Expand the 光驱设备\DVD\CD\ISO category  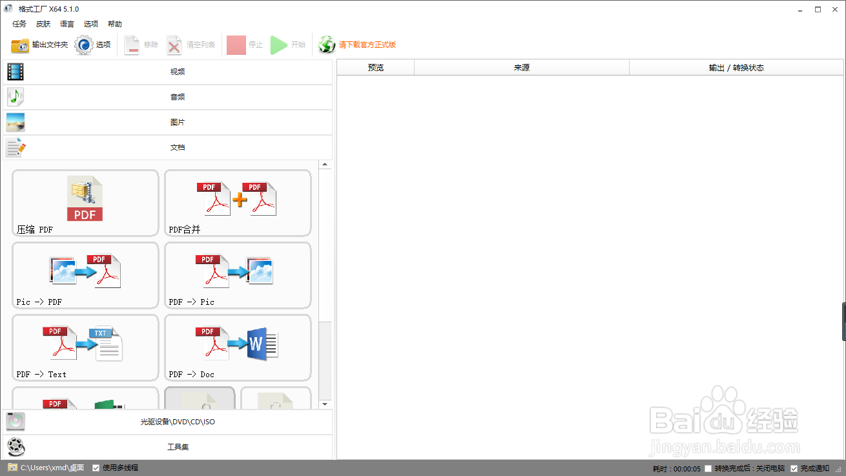click(x=168, y=422)
